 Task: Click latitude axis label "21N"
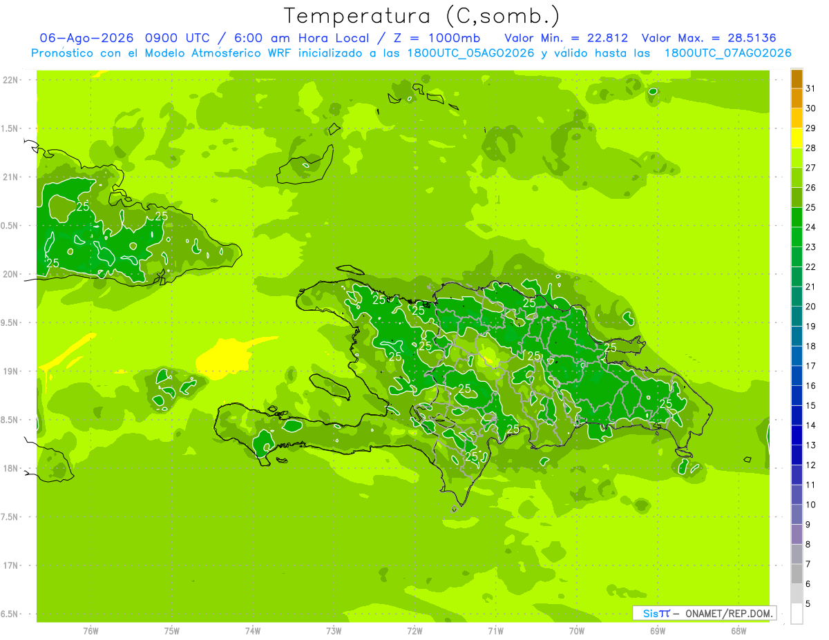tap(11, 177)
